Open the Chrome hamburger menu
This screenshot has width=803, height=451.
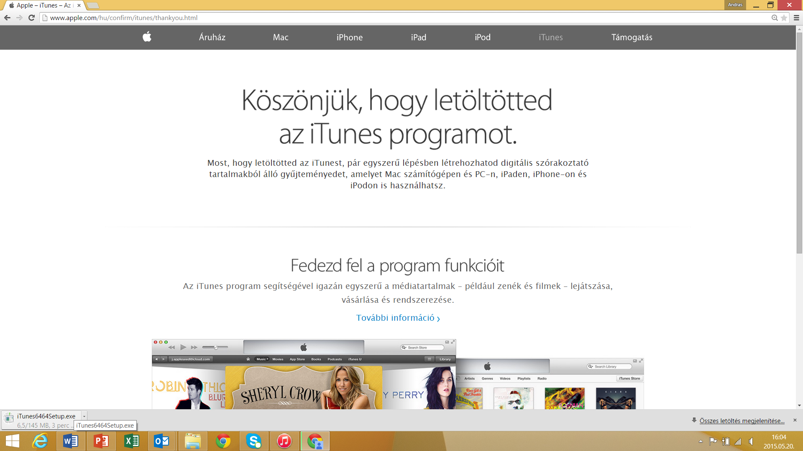click(796, 18)
